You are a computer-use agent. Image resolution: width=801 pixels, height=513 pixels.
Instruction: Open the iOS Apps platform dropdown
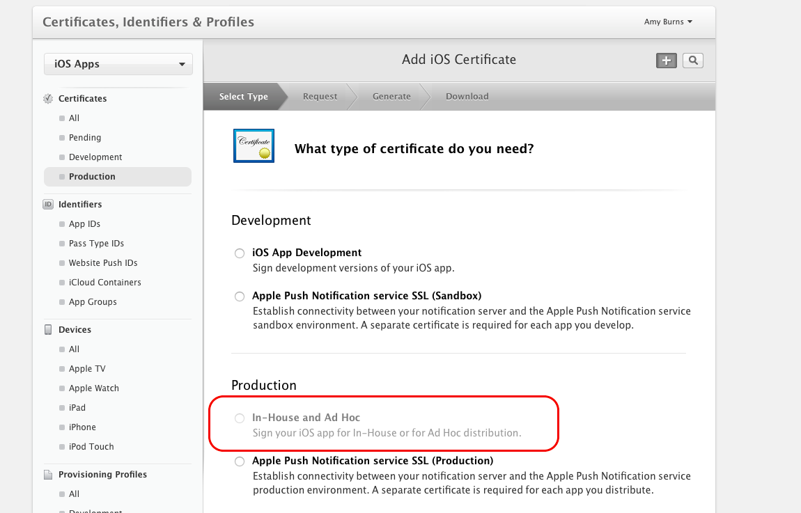tap(118, 64)
